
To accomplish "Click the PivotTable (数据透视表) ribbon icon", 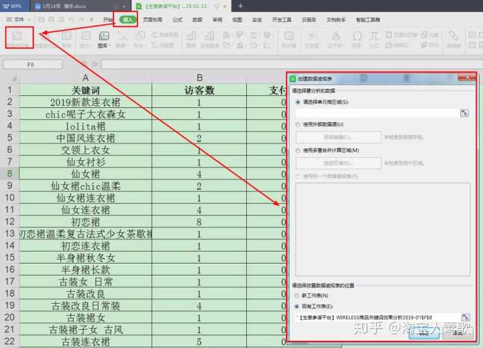I will [x=18, y=38].
